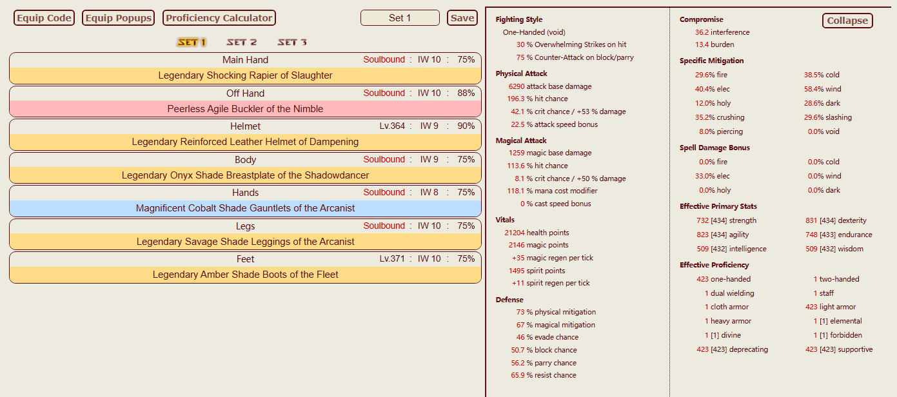Screen dimensions: 897x397
Task: Click the Counter-Attack on block/parry line
Action: click(575, 57)
